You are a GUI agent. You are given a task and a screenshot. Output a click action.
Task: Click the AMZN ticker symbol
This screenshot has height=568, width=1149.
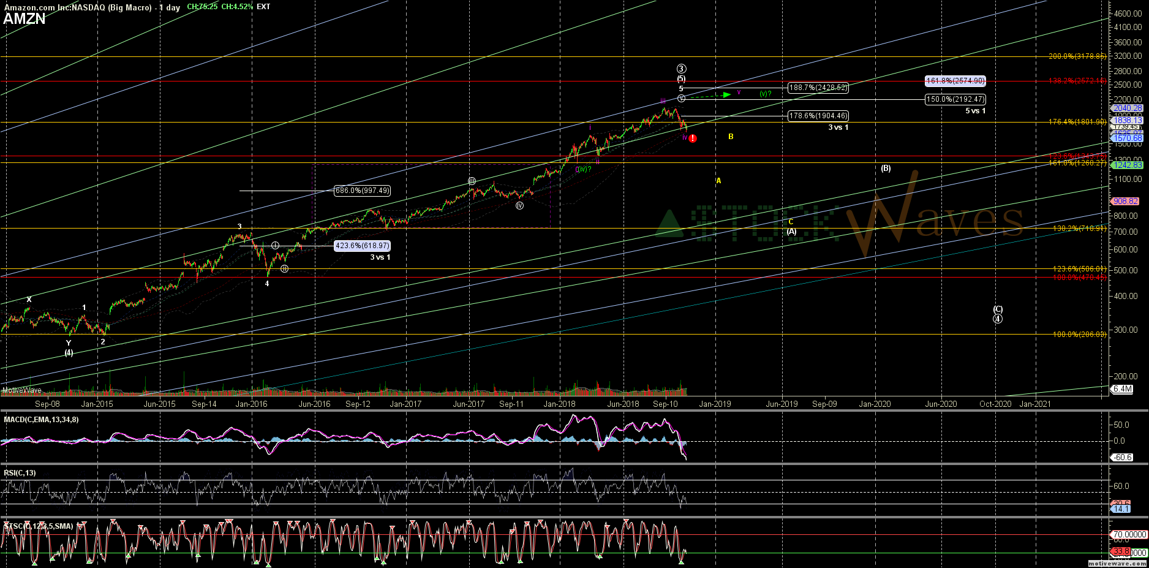coord(24,19)
